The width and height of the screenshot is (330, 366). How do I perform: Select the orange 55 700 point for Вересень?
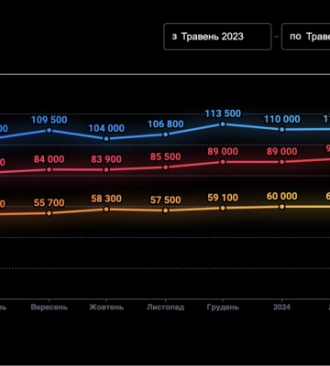click(49, 213)
